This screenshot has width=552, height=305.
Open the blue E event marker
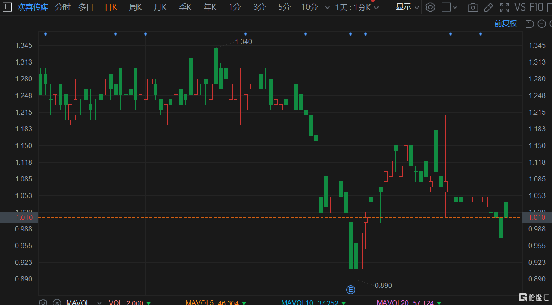(x=350, y=290)
